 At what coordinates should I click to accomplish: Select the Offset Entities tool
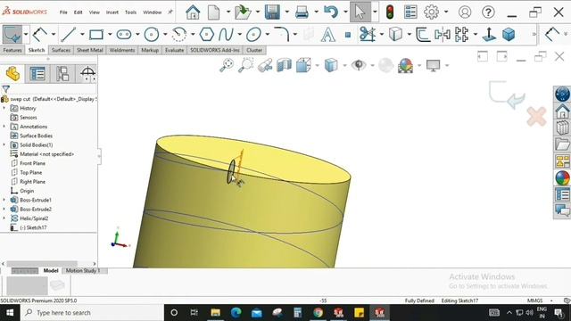423,35
